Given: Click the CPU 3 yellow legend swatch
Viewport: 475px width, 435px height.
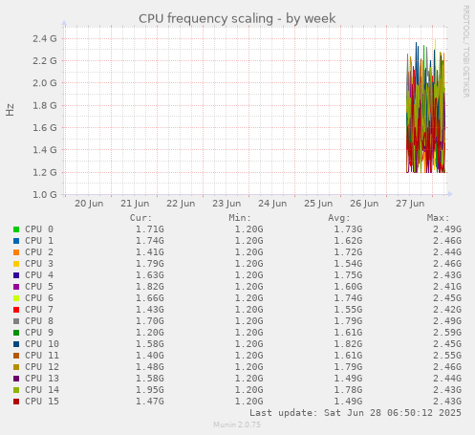Looking at the screenshot, I should click(16, 264).
